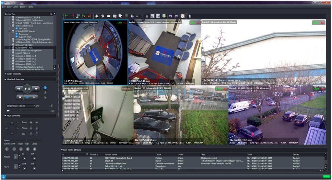Click the green flag icon in toolbar
This screenshot has height=180, width=332.
point(66,16)
